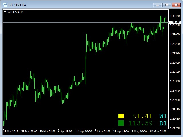Select the D1 timeframe label

(163, 123)
